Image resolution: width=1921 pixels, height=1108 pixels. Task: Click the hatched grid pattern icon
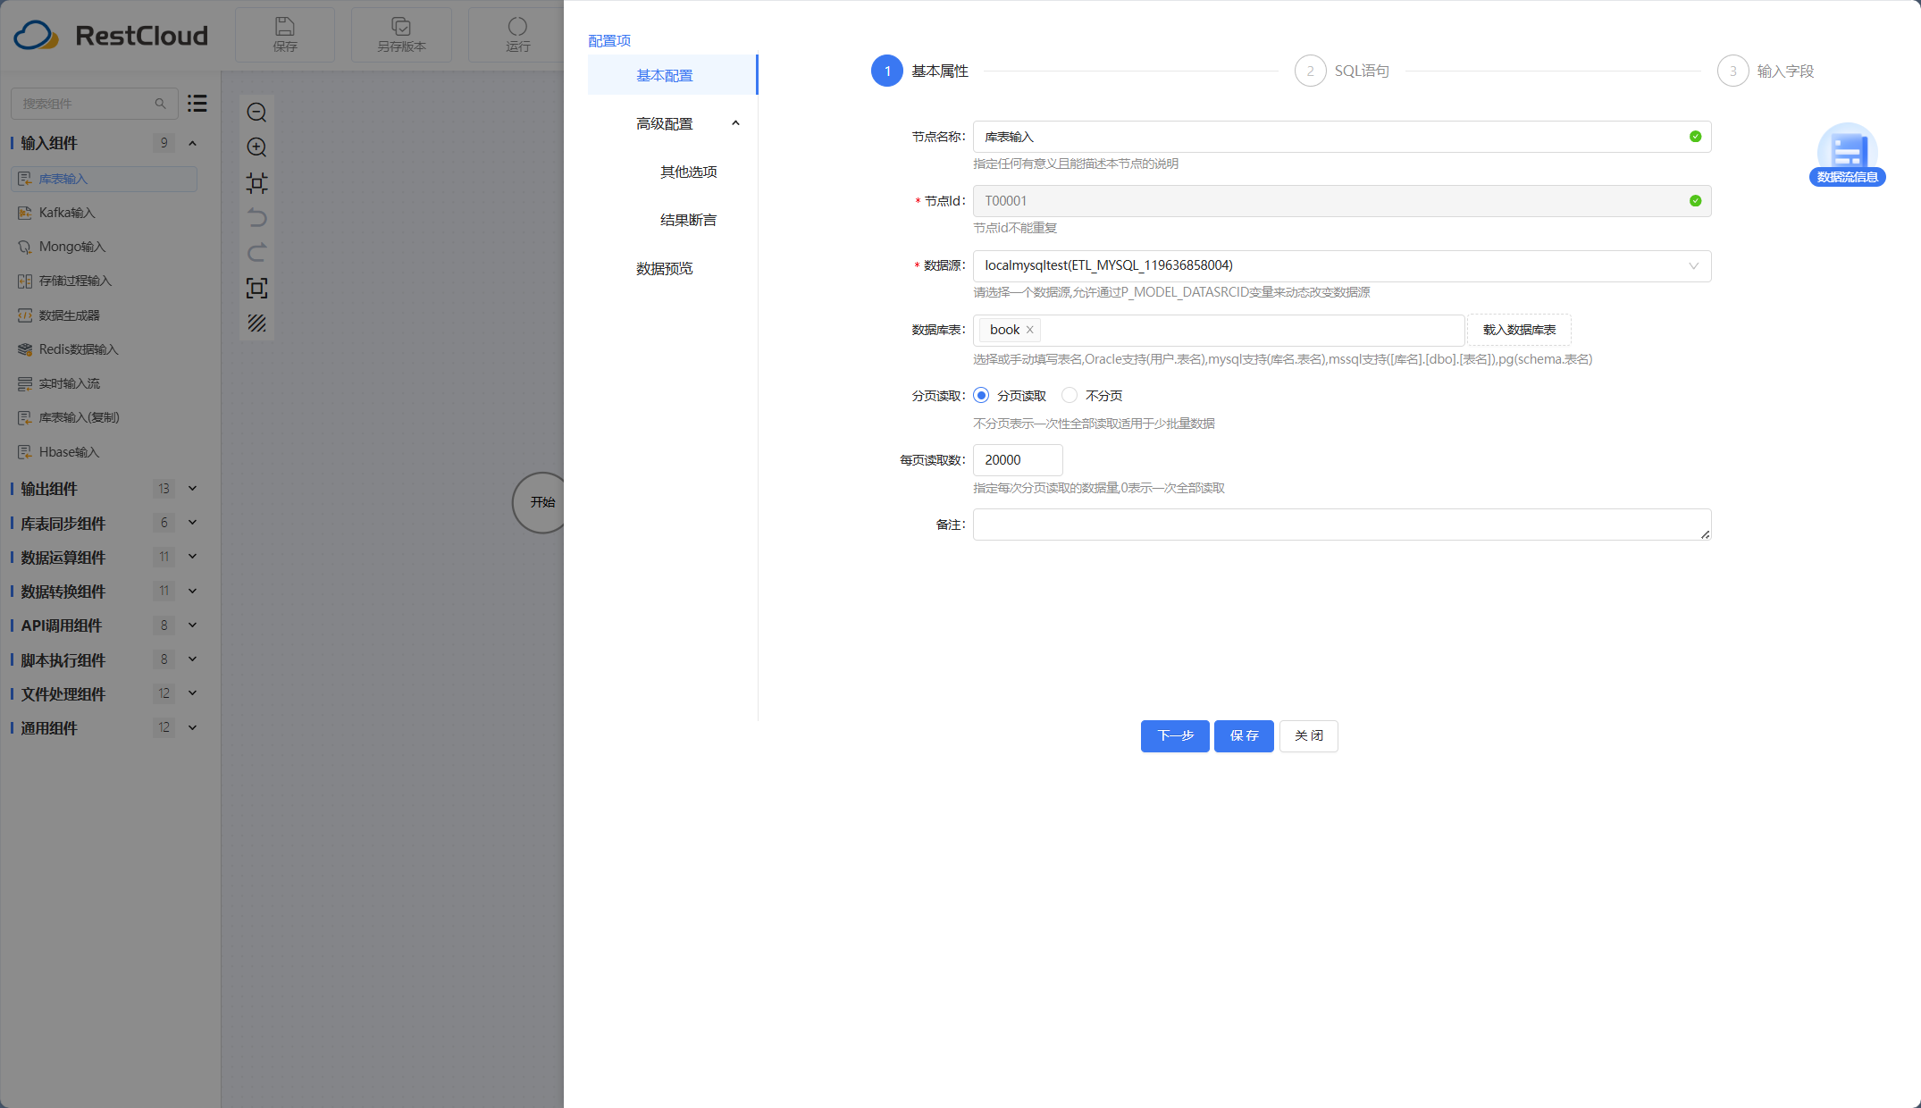(256, 323)
